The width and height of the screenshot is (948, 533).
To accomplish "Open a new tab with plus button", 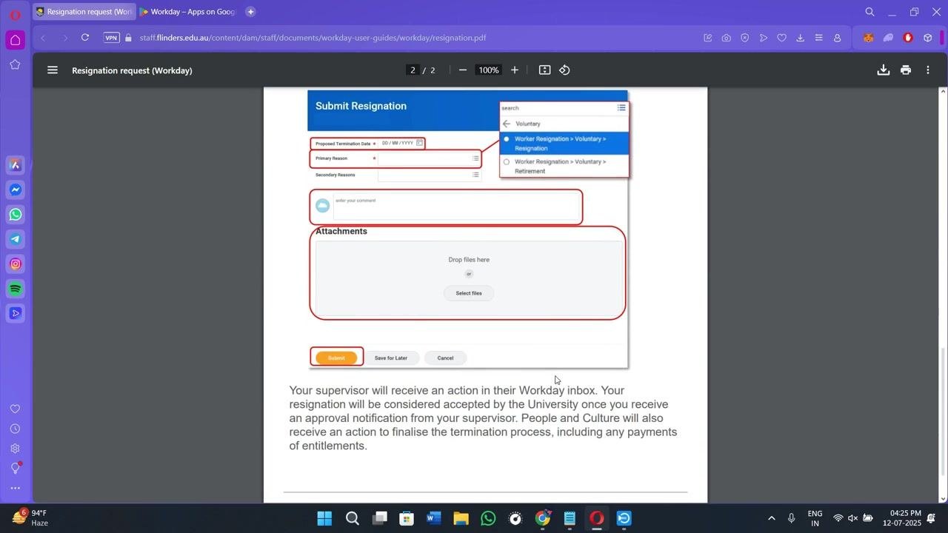I will pyautogui.click(x=250, y=12).
